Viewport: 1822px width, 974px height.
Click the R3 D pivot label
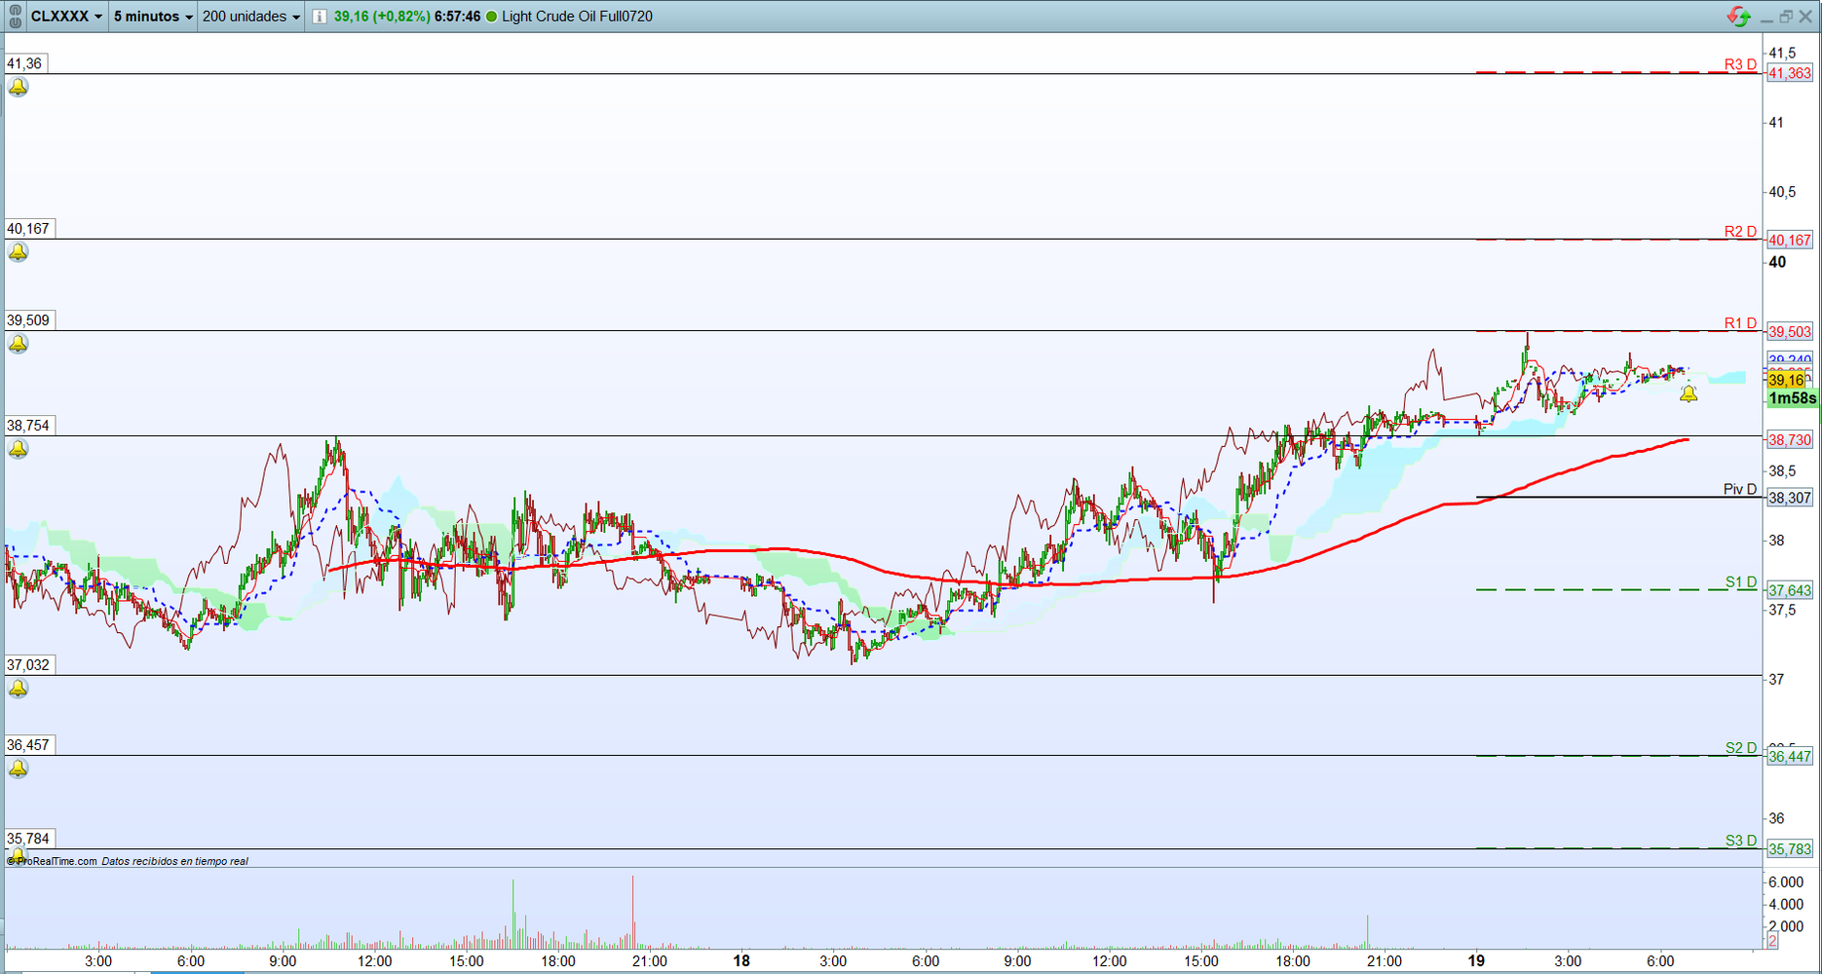[1740, 64]
